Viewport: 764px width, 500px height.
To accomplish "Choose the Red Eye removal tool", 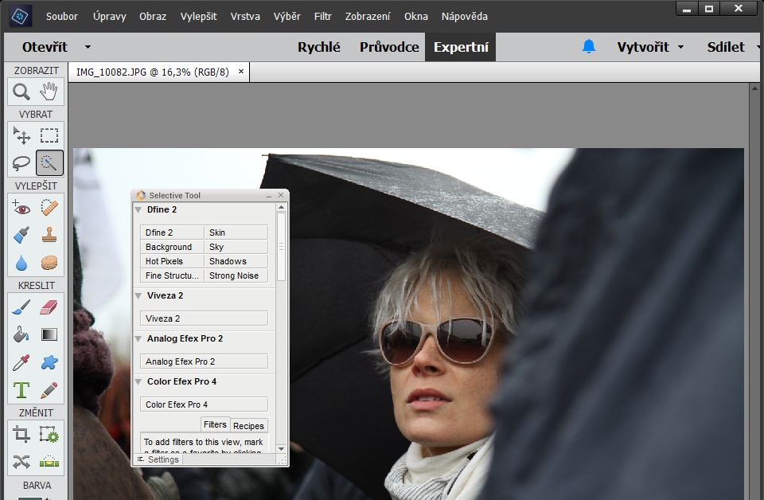I will [x=21, y=208].
